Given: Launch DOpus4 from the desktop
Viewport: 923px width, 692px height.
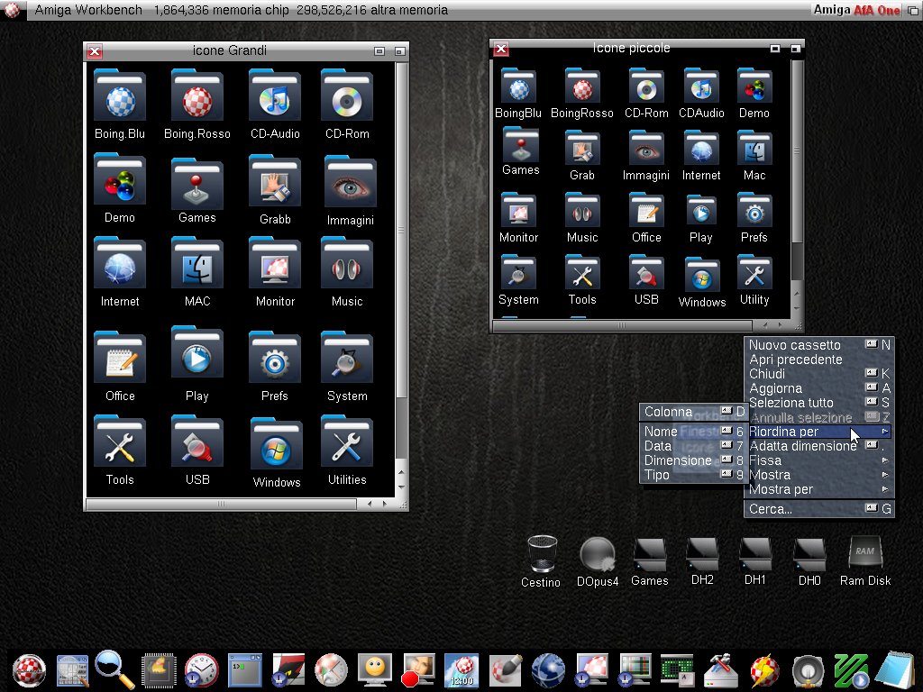Looking at the screenshot, I should point(597,556).
